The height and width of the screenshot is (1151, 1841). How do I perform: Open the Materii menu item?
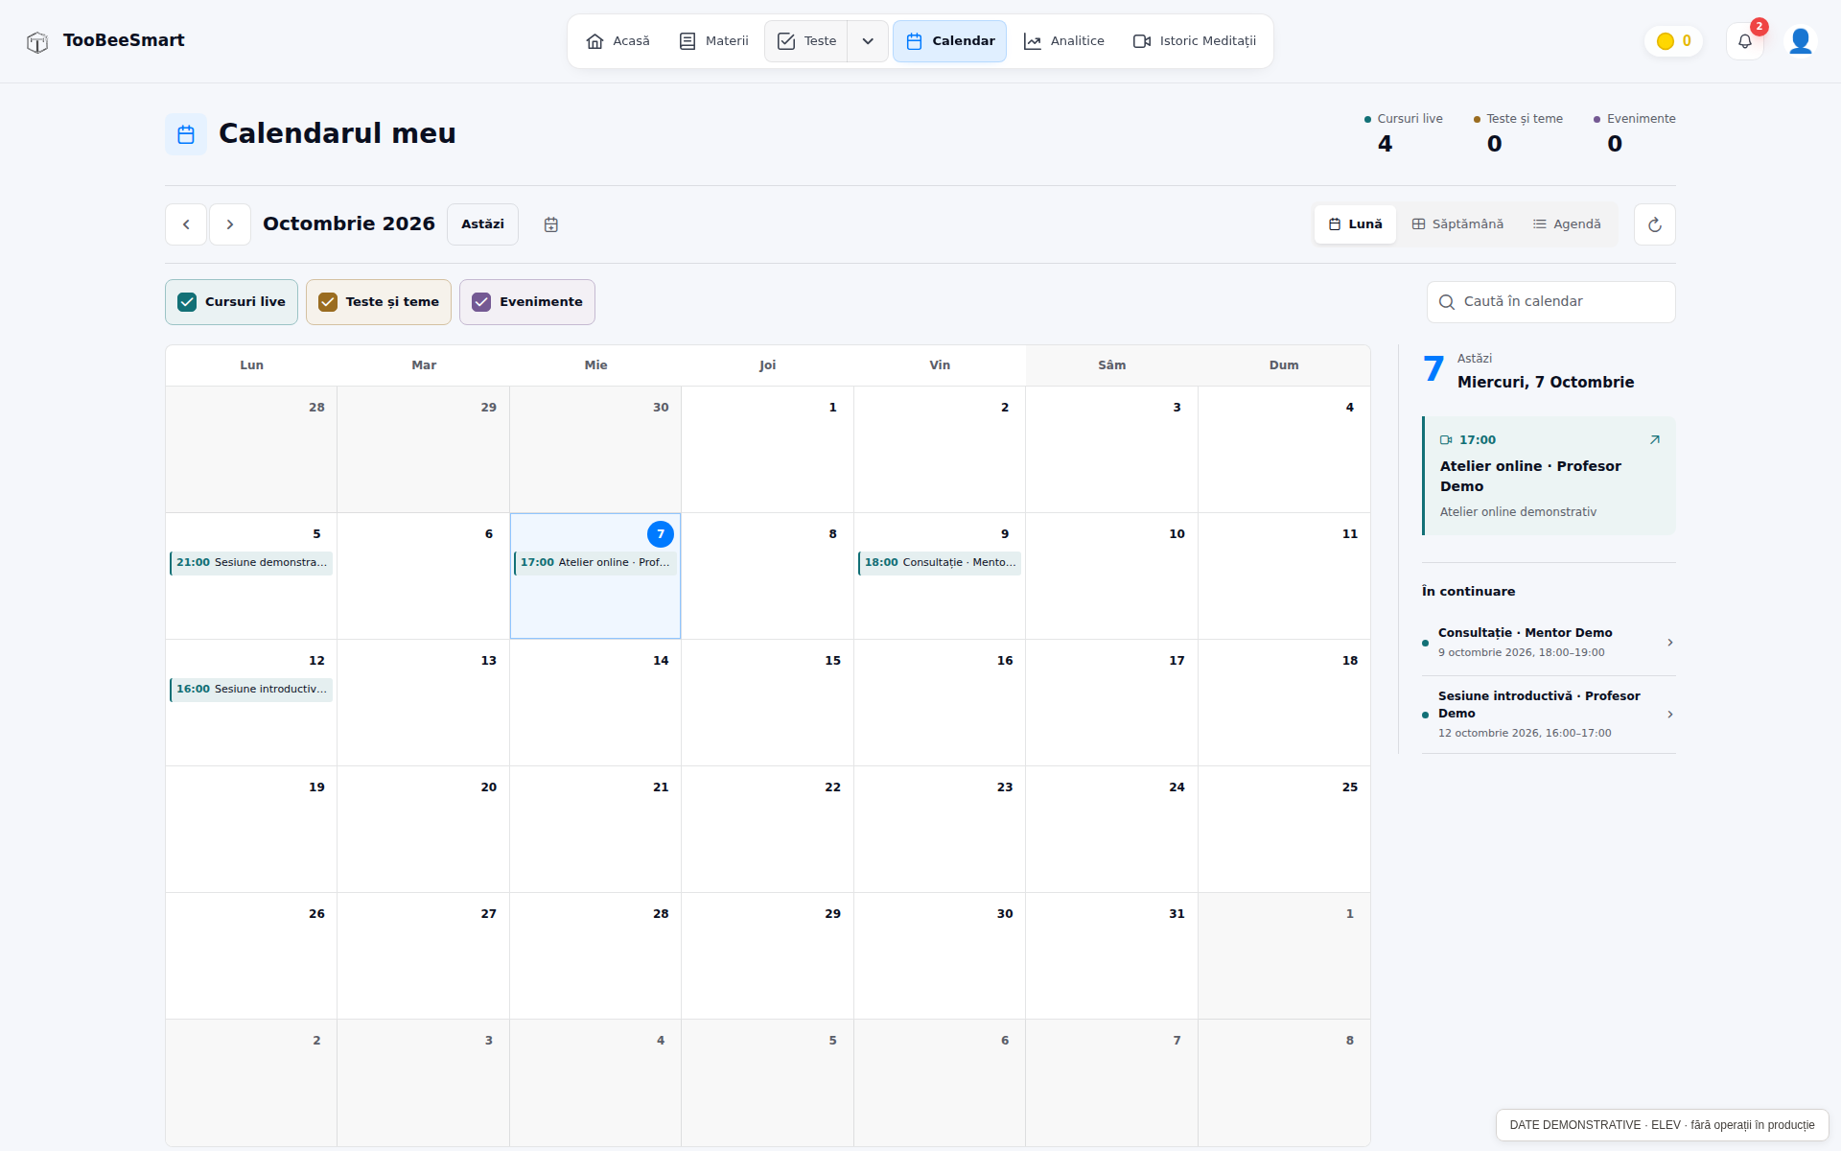pos(713,41)
